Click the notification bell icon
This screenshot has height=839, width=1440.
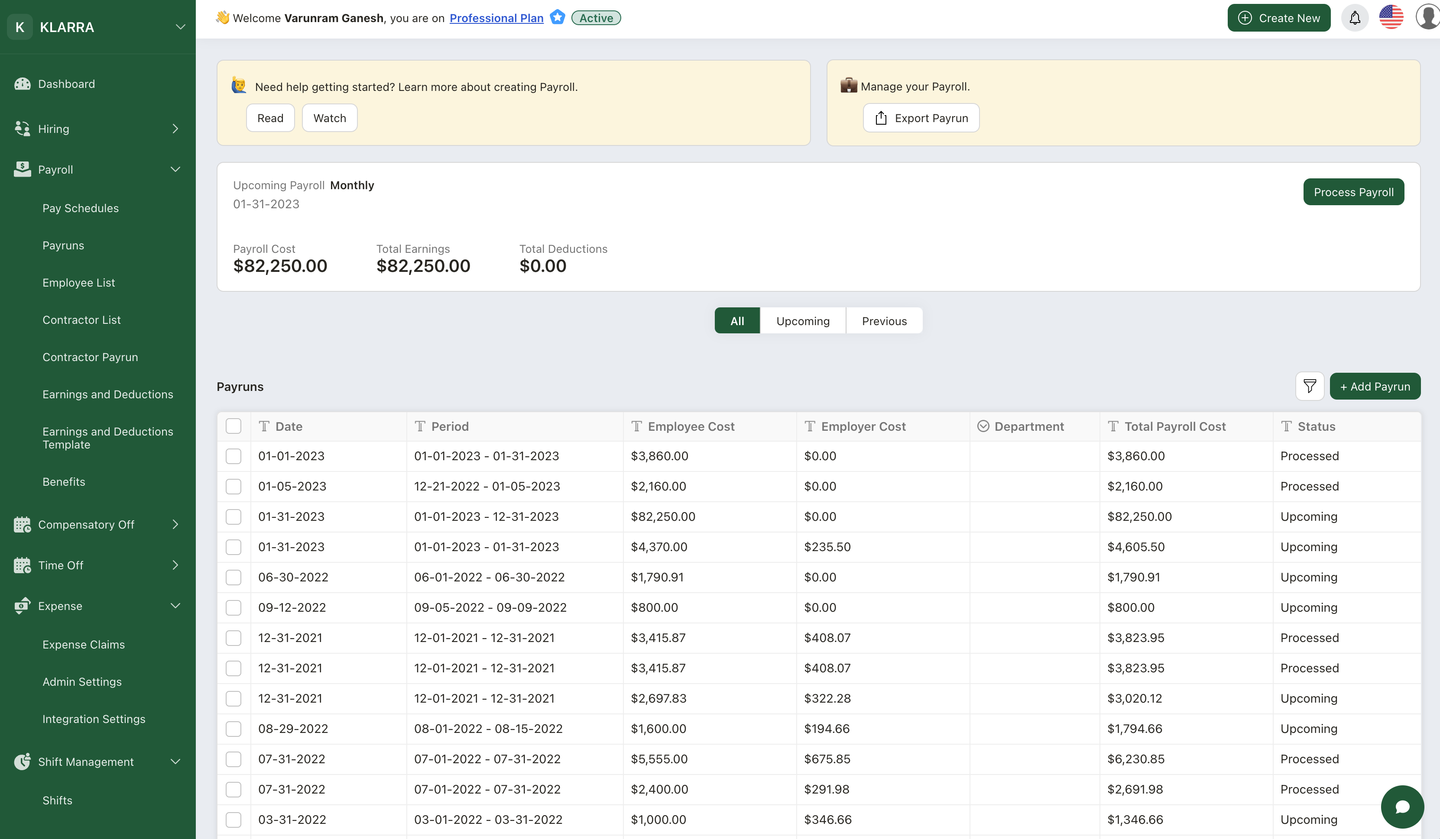point(1354,18)
